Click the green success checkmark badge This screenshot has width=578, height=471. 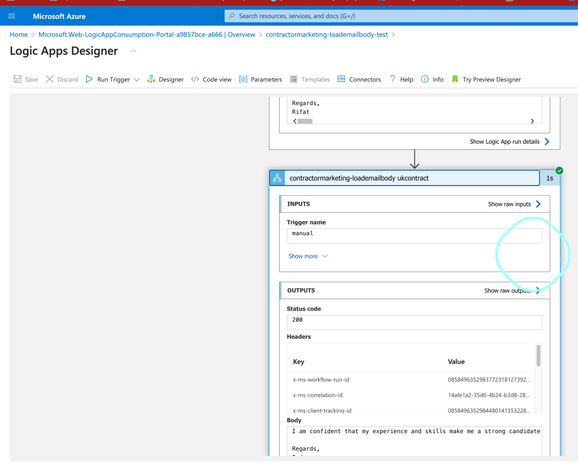(x=559, y=170)
